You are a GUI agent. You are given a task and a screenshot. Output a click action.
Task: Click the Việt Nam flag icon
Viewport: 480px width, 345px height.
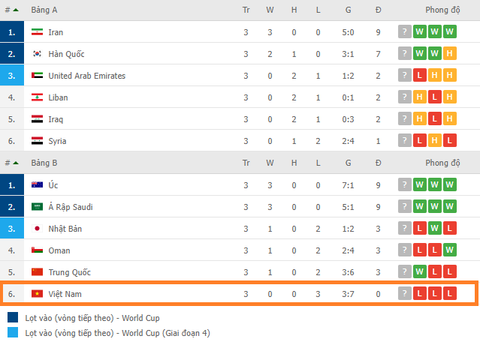point(37,294)
